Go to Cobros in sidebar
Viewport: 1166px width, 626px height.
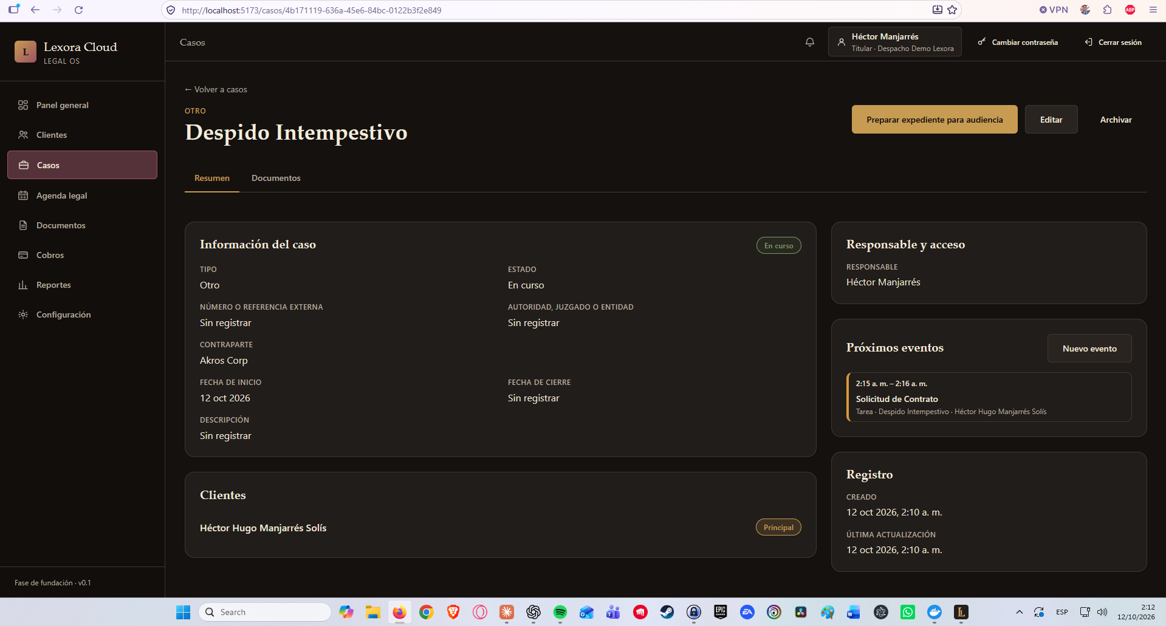[x=82, y=255]
